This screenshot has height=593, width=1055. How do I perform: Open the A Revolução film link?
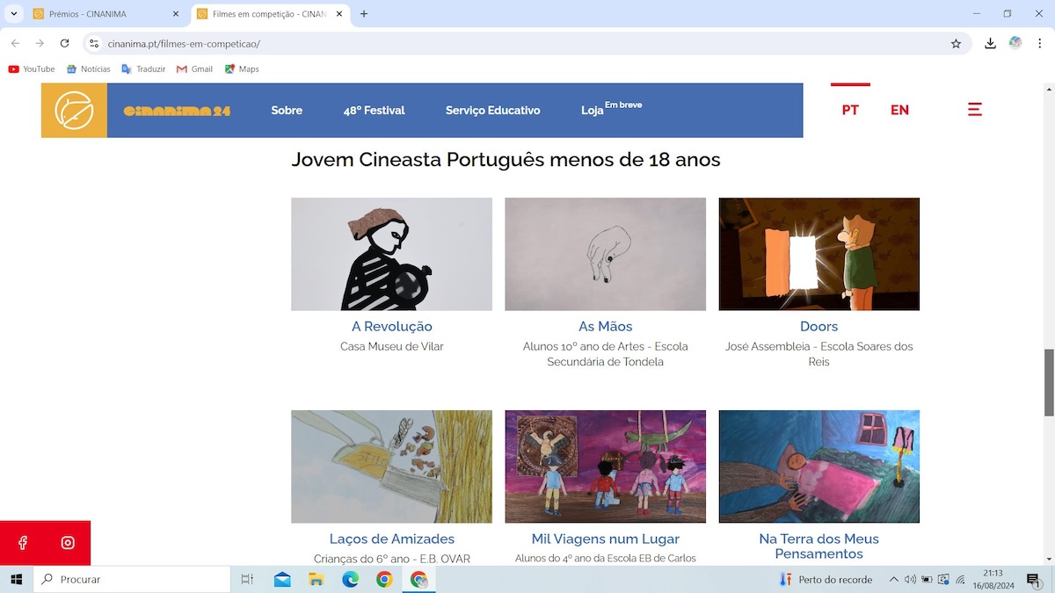pyautogui.click(x=391, y=327)
